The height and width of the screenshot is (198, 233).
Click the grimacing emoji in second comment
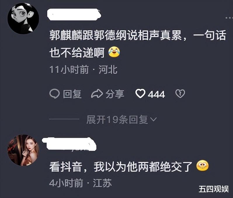(202, 166)
